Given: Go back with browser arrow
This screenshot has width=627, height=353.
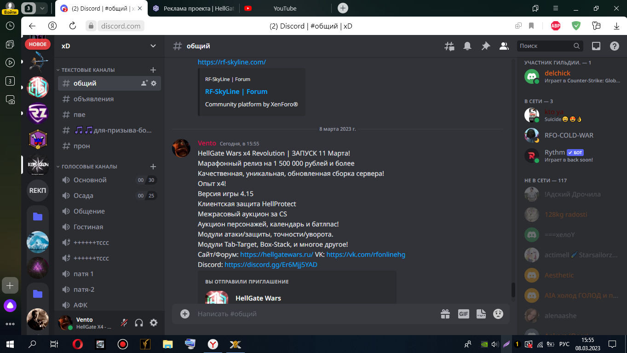Looking at the screenshot, I should (32, 26).
